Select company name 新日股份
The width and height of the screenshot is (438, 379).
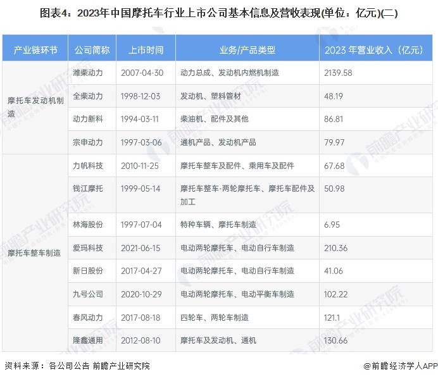point(88,271)
